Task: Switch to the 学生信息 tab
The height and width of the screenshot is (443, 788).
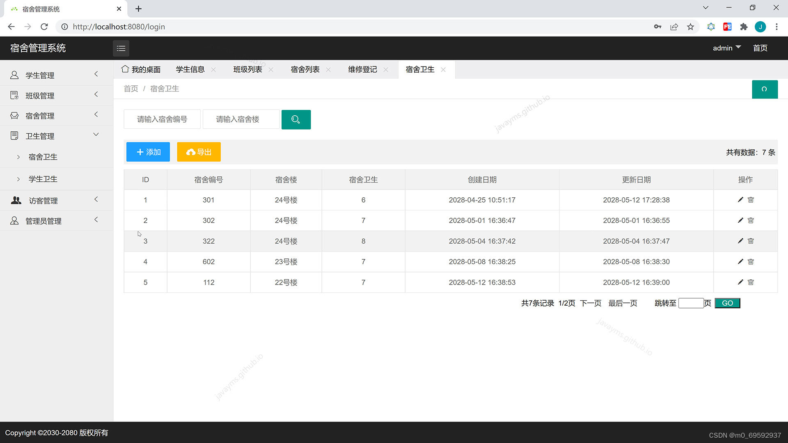Action: point(190,69)
